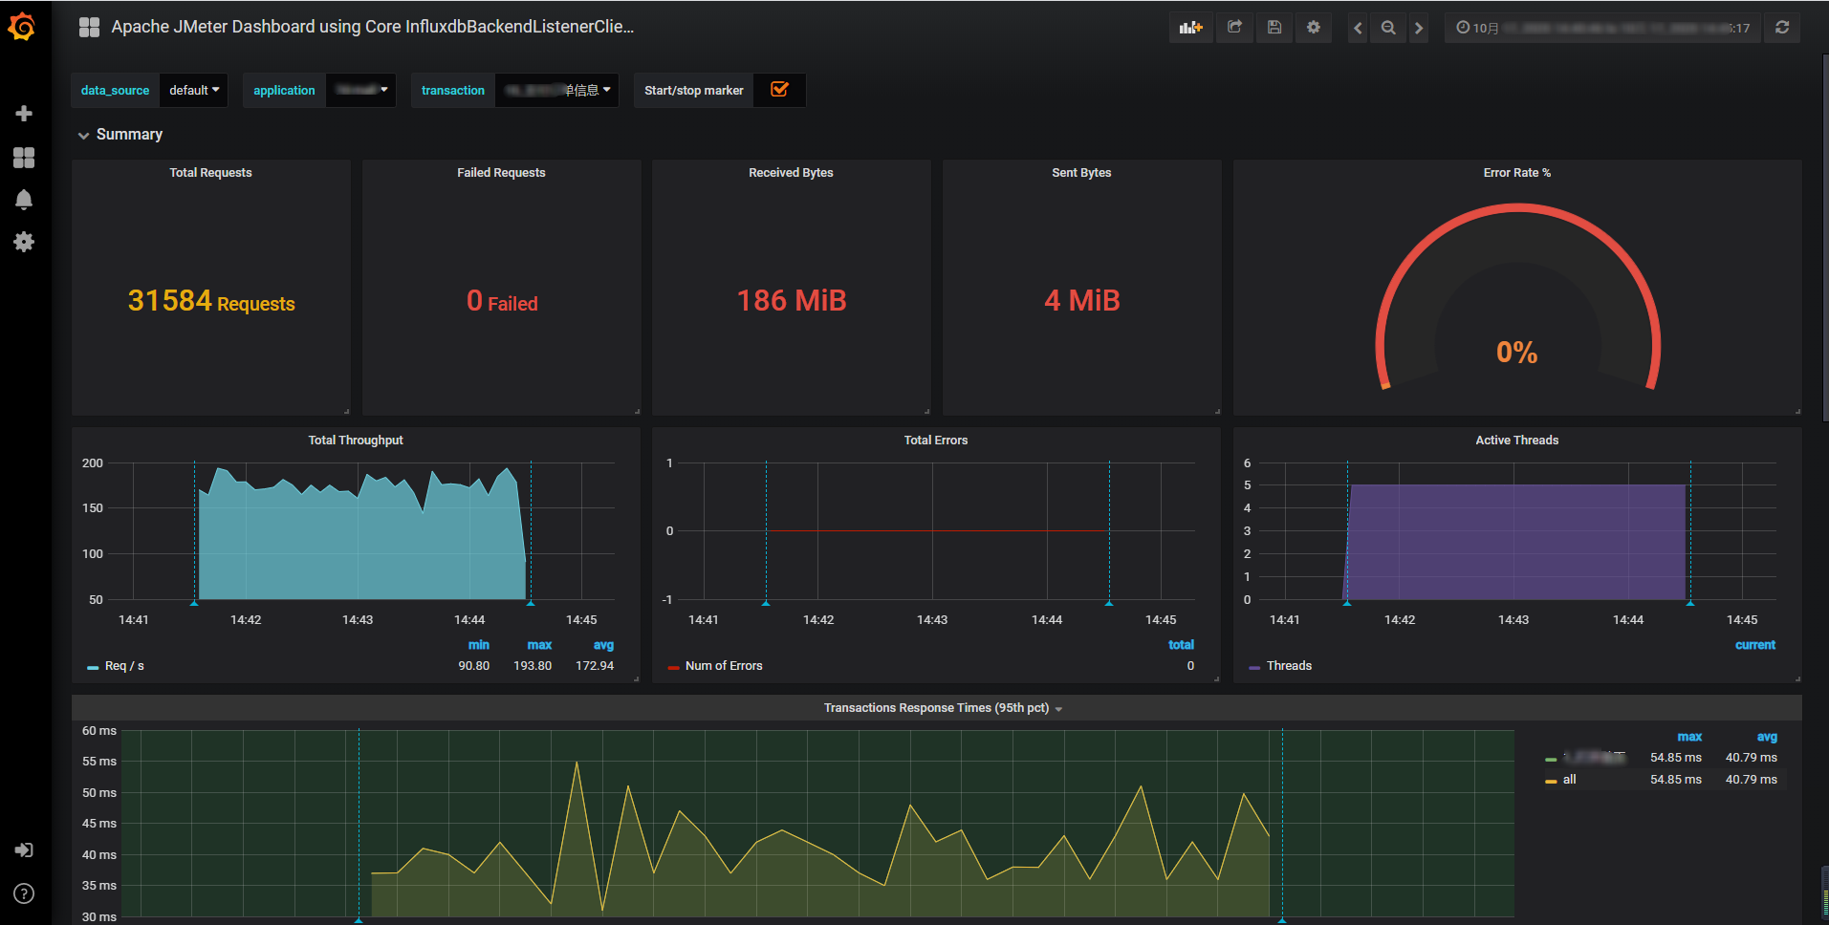
Task: Open the Configuration gear in sidebar
Action: tap(24, 242)
